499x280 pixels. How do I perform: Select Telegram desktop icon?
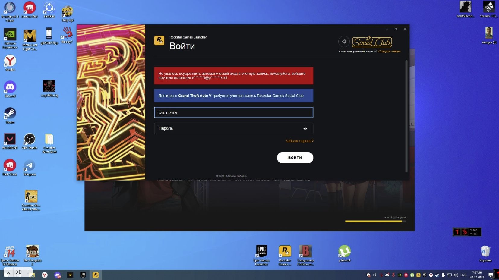coord(30,168)
